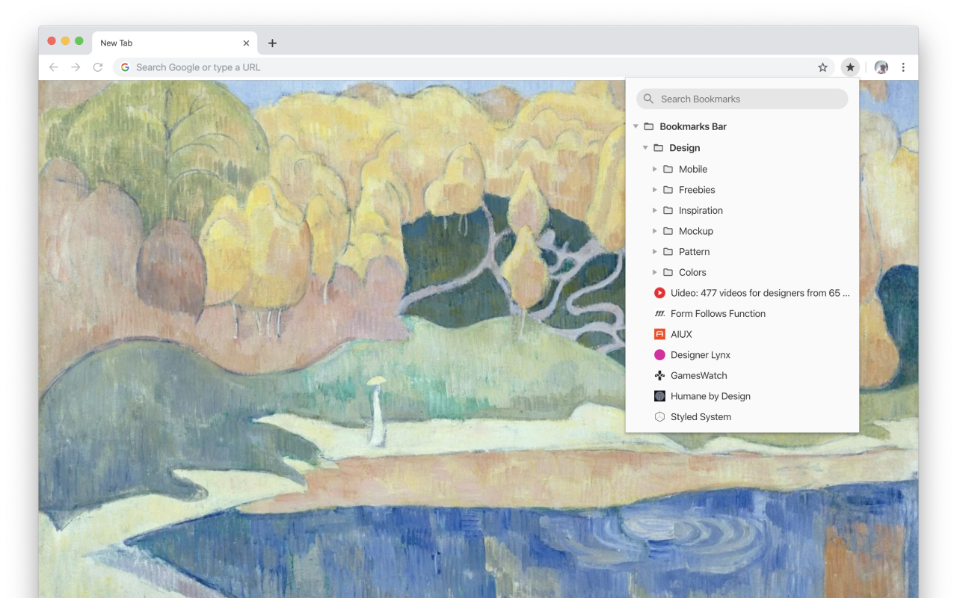Go back using the back arrow
Viewport: 957px width, 598px height.
point(53,67)
